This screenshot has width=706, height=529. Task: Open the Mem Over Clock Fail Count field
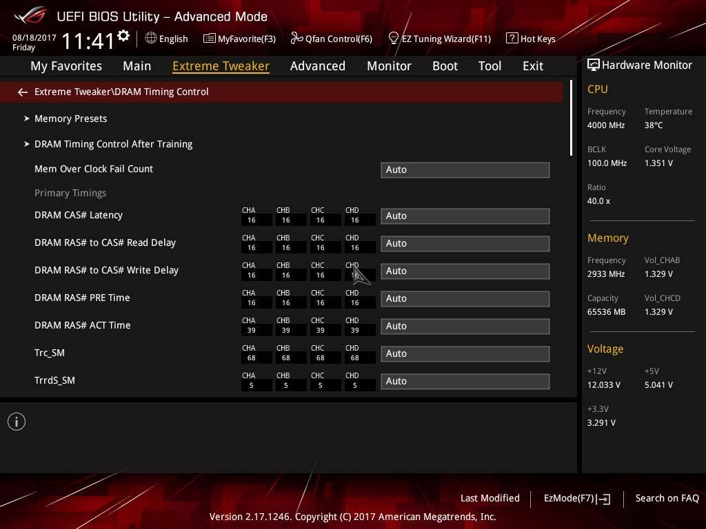(465, 170)
